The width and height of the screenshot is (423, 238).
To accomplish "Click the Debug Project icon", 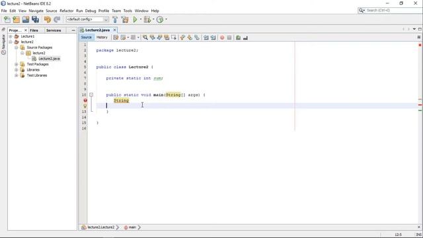I will tap(147, 19).
